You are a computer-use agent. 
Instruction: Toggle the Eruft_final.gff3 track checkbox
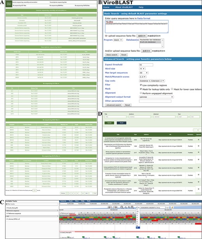(x=7, y=208)
